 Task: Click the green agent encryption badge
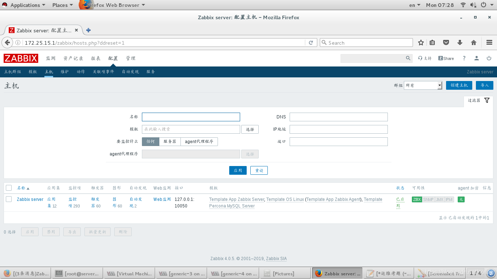461,199
